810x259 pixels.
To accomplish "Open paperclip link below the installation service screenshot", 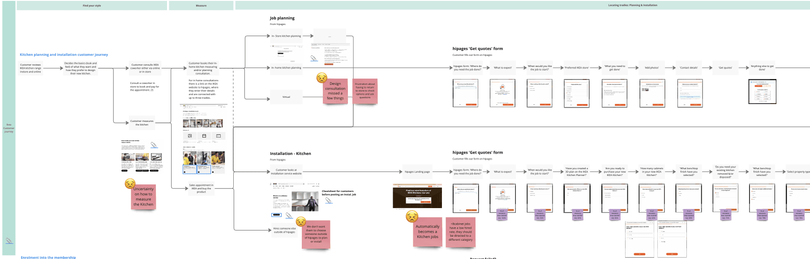I will pos(289,216).
